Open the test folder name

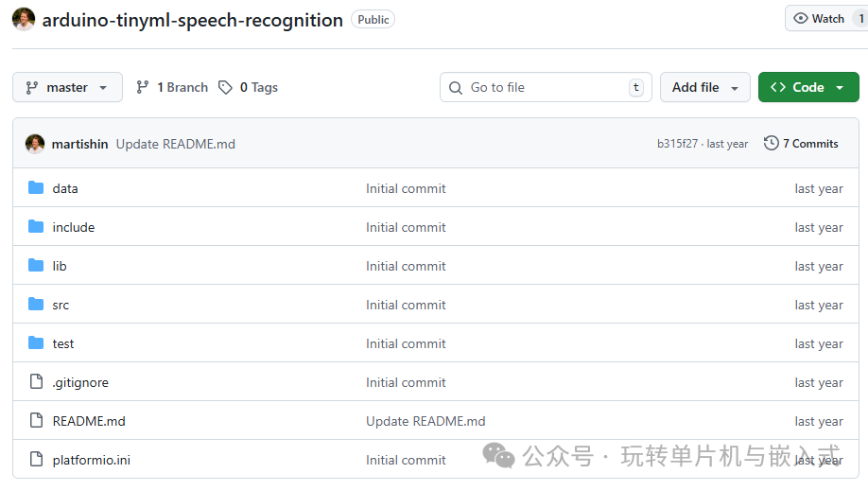click(x=63, y=343)
